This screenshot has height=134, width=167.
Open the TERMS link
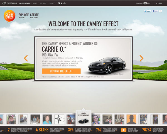coord(35,3)
